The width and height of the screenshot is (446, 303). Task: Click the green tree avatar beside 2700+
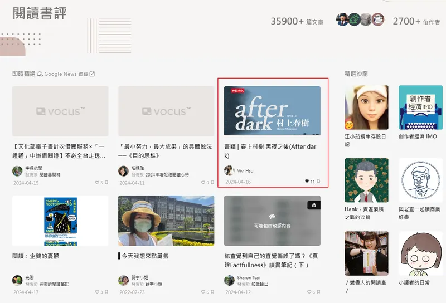354,19
